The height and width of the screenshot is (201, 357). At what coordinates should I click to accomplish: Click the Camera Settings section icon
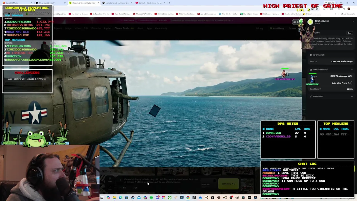point(311,70)
